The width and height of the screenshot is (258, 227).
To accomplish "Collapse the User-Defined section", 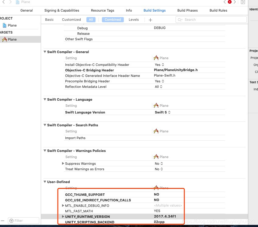I will tap(45, 182).
